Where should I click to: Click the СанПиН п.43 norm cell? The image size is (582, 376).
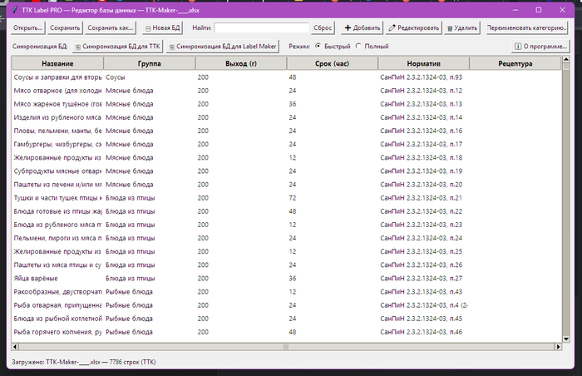click(x=422, y=292)
